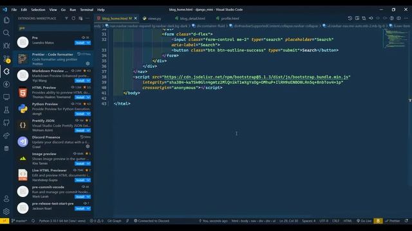Screen dimensions: 412x231
Task: Open editor more actions ellipsis
Action: pyautogui.click(x=406, y=19)
